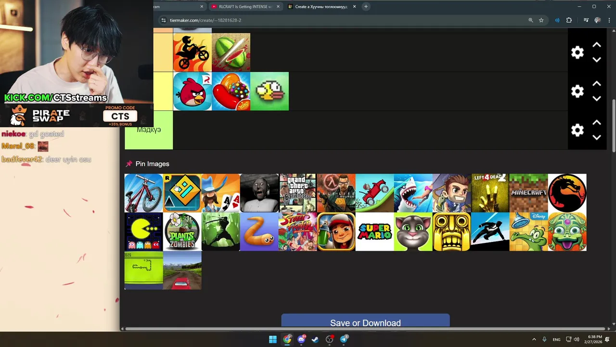Close the Create a Хуучны tiermaker tab

[x=355, y=7]
